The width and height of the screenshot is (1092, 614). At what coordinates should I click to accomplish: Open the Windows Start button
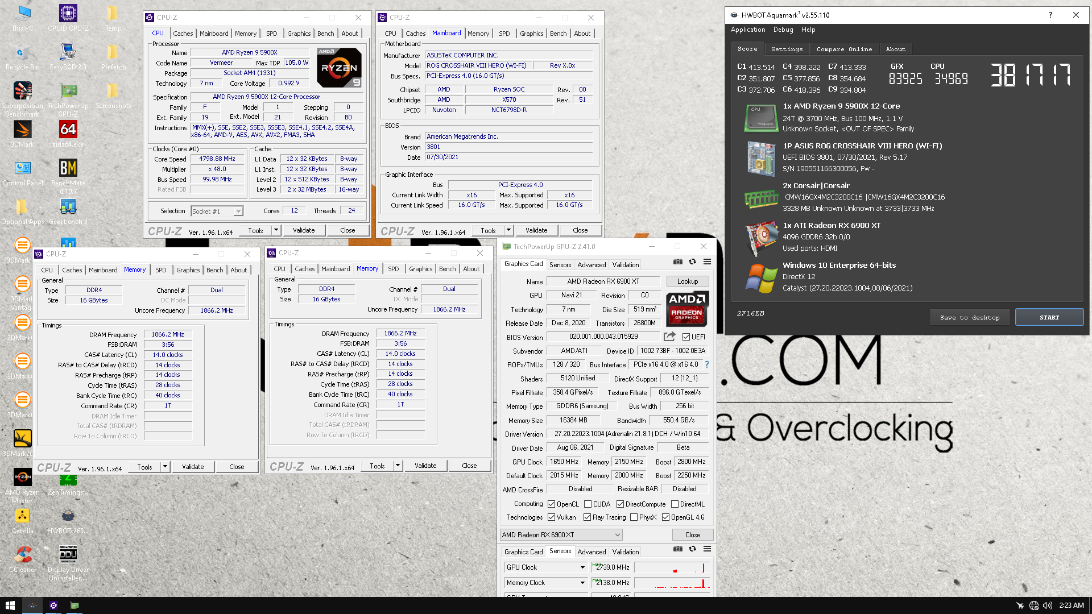point(10,605)
